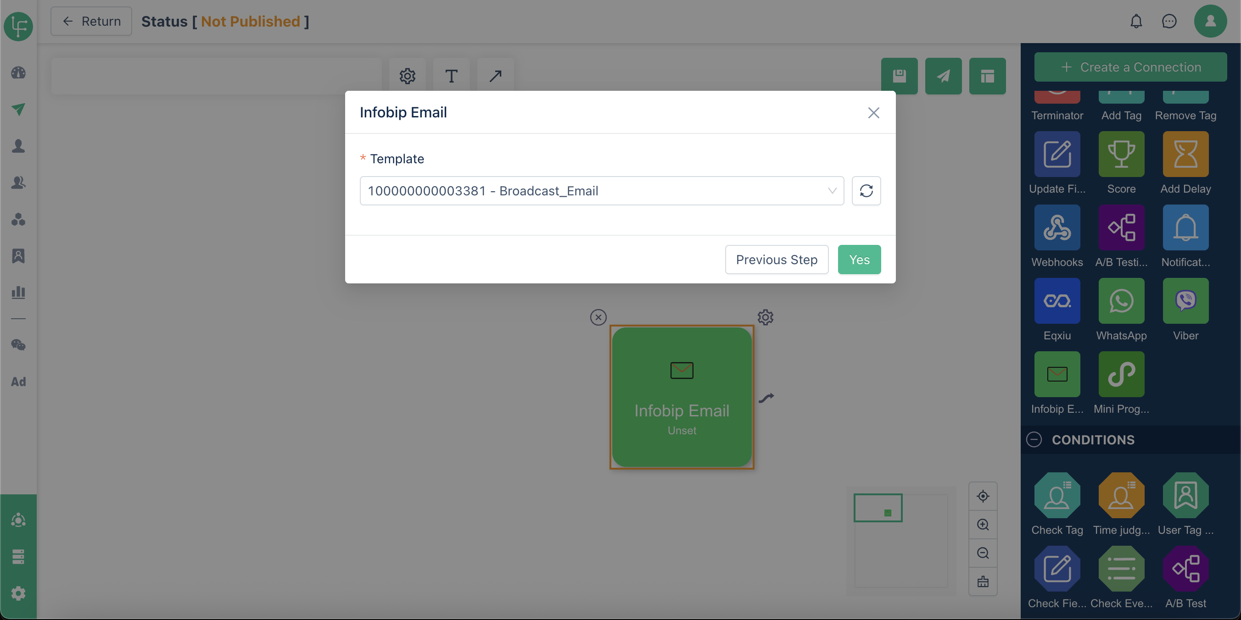The image size is (1241, 620).
Task: Open the user profile avatar
Action: pos(1210,21)
